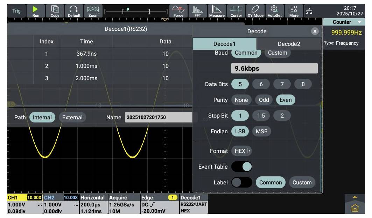Choose External save path
The image size is (372, 218).
(72, 117)
